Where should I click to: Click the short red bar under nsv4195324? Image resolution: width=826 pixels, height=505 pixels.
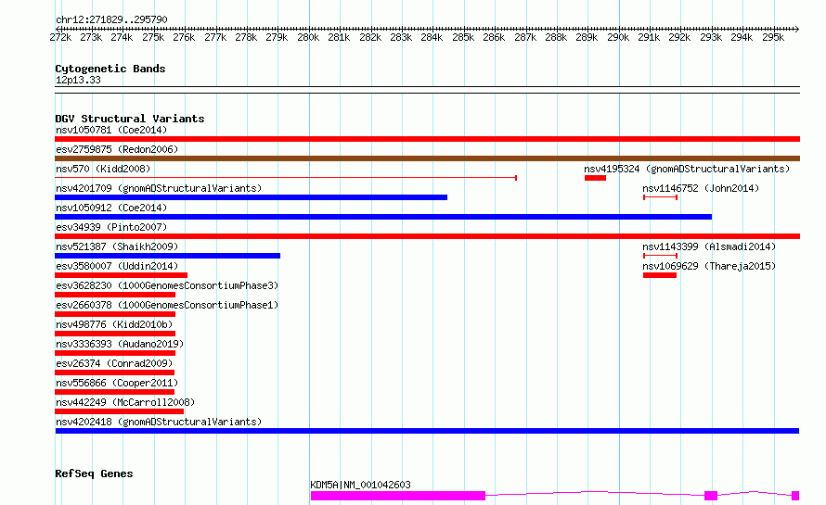595,178
